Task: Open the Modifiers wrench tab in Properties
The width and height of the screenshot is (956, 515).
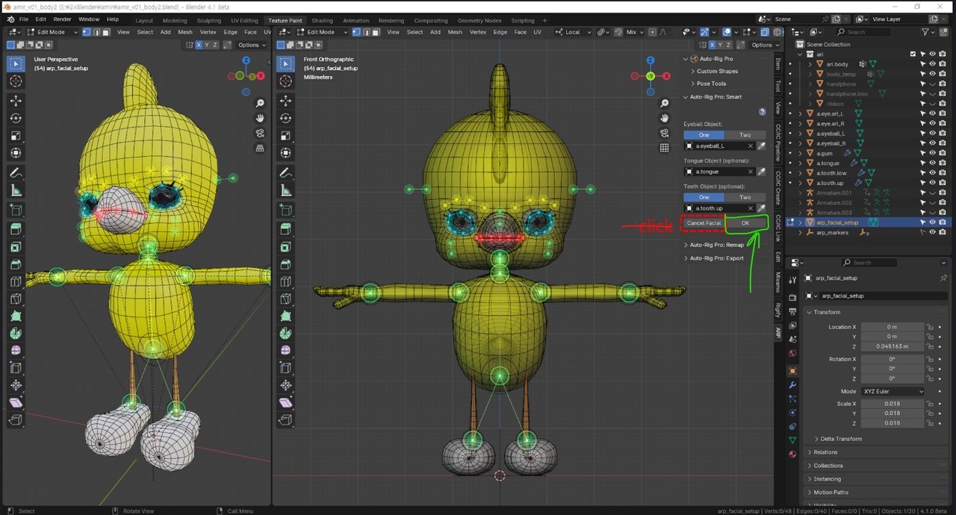Action: tap(792, 385)
